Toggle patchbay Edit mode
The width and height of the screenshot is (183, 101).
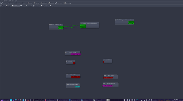[42, 6]
